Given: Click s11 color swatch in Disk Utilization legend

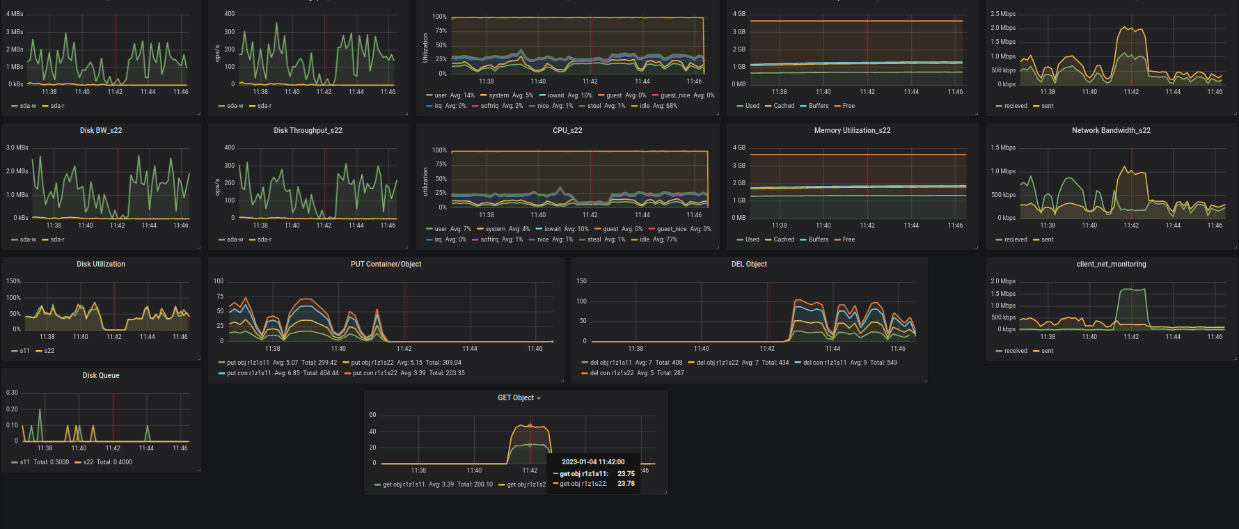Looking at the screenshot, I should click(x=15, y=351).
